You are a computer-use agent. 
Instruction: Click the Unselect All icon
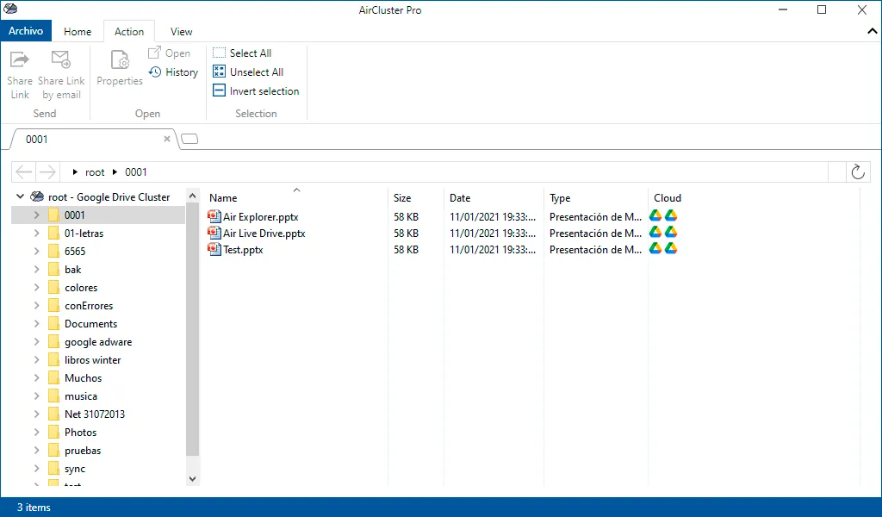click(x=219, y=72)
